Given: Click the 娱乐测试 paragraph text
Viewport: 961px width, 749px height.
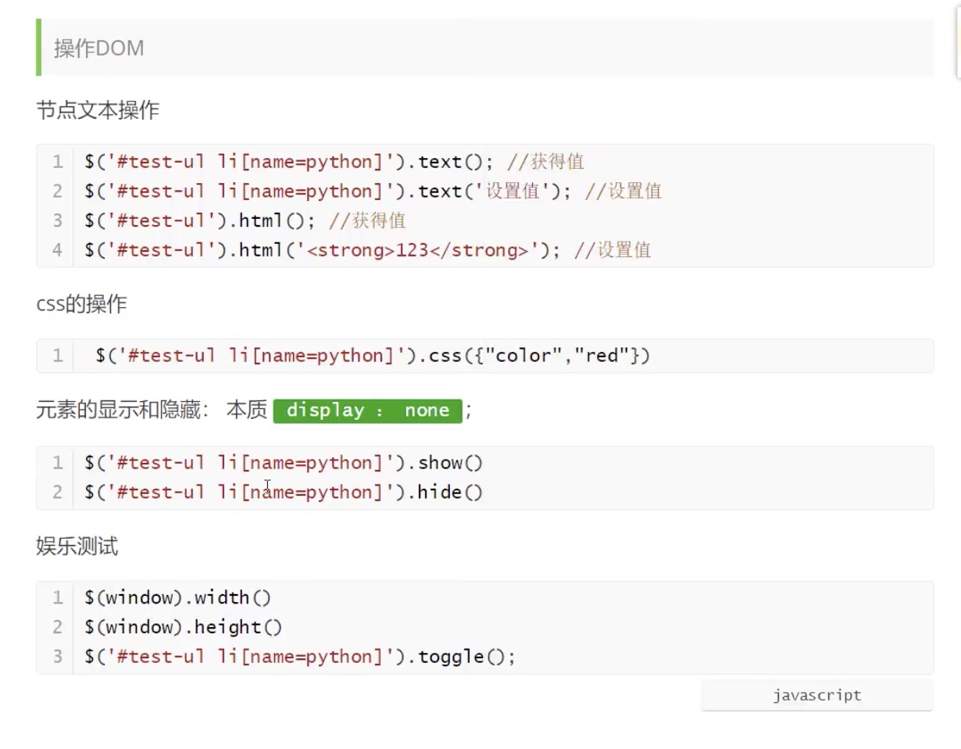Looking at the screenshot, I should tap(77, 546).
